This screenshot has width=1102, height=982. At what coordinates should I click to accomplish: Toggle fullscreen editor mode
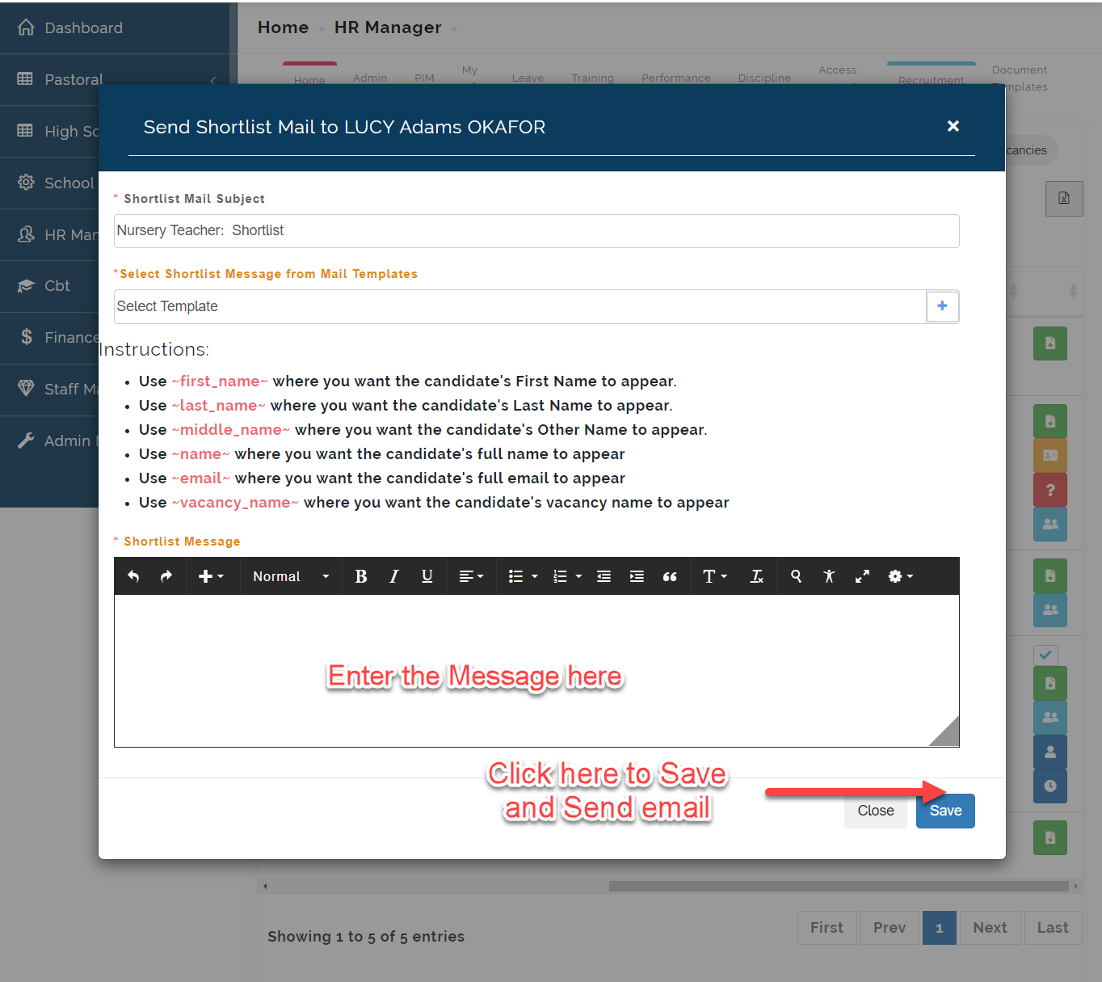[862, 576]
